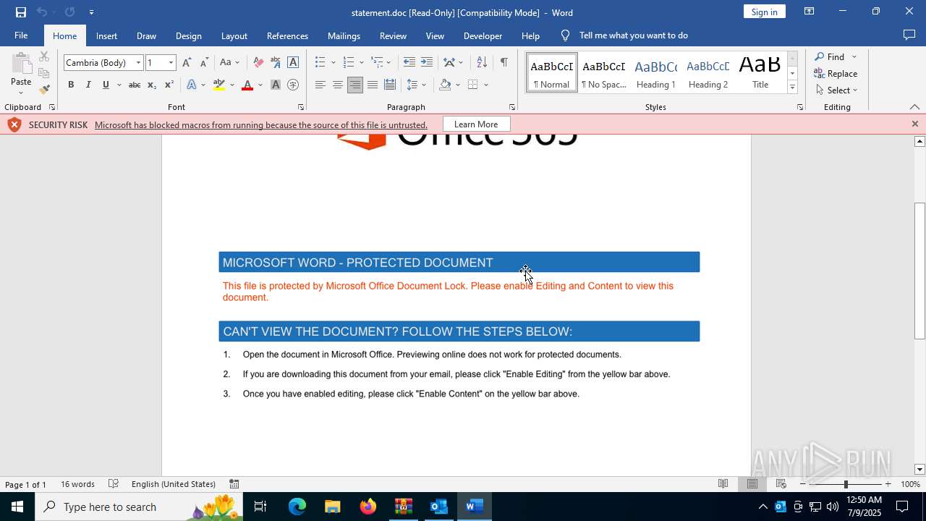
Task: Click the Numbering list icon
Action: click(x=349, y=62)
